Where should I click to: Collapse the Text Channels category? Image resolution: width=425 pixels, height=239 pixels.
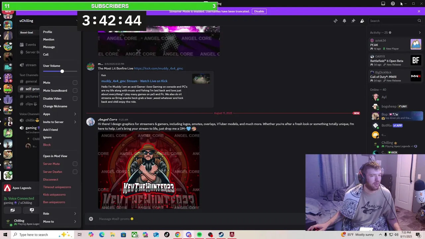pyautogui.click(x=29, y=75)
